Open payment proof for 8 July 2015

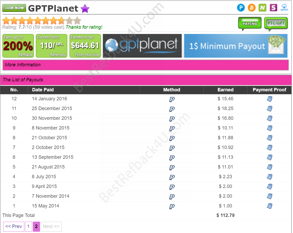pos(269,177)
